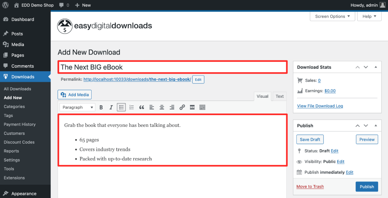The image size is (388, 198).
Task: Select the Downloads menu item
Action: pos(25,77)
